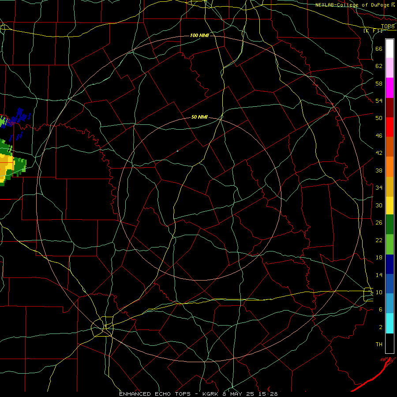Click the '18' legend value

click(379, 258)
